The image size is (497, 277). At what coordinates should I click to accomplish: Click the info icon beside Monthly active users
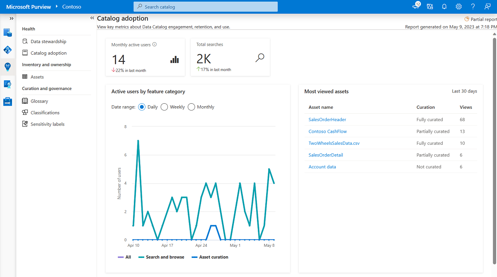[x=155, y=44]
